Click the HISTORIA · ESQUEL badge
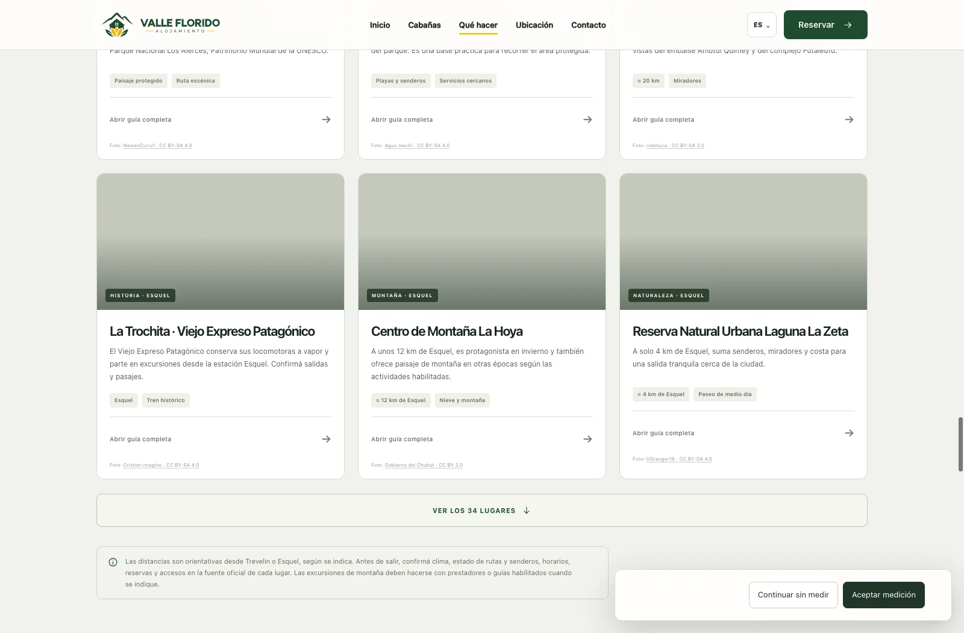The image size is (964, 633). tap(140, 295)
